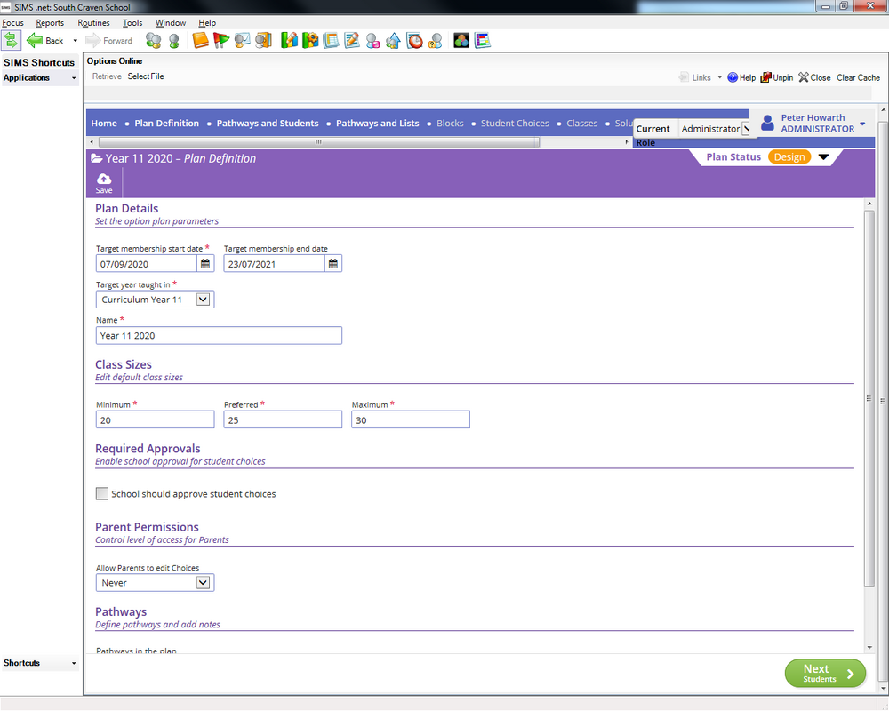The height and width of the screenshot is (711, 889).
Task: Click the Forward navigation button
Action: coord(108,41)
